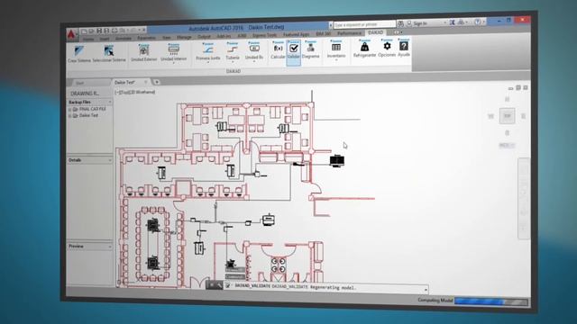Click the DRAWING R... panel title

pos(85,94)
